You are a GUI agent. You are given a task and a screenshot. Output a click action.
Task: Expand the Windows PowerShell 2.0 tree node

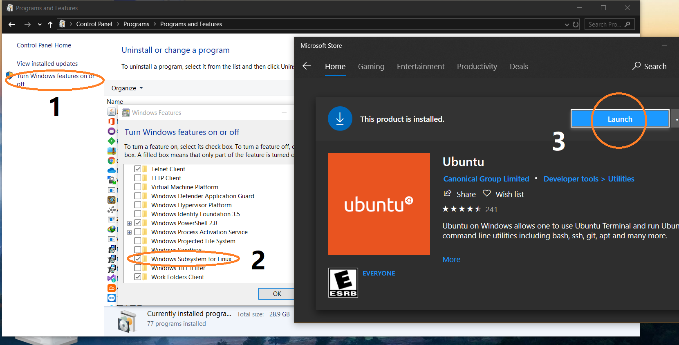[x=129, y=223]
